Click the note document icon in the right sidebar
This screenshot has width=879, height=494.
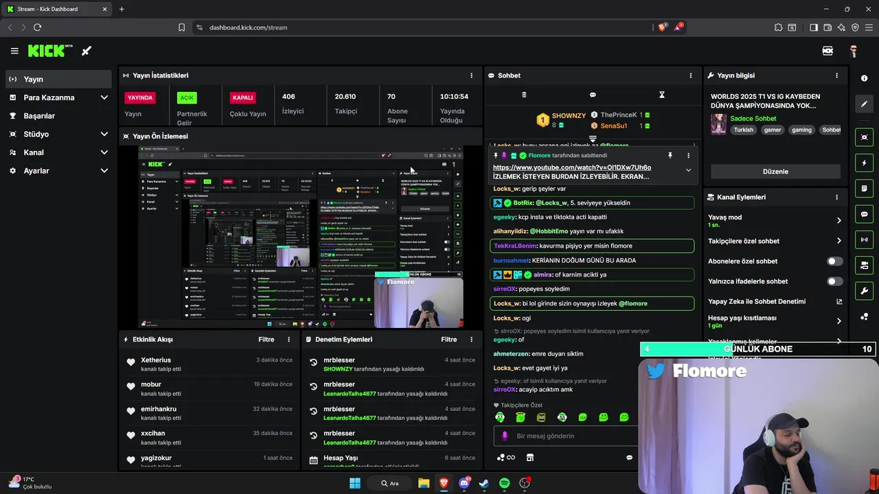(864, 189)
